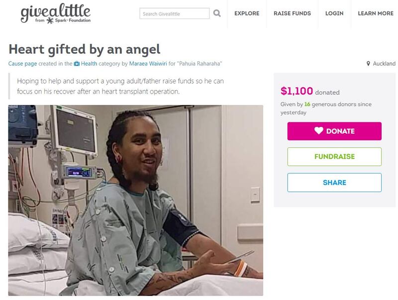The width and height of the screenshot is (398, 300).
Task: Focus the Search Givealittle field
Action: (x=175, y=13)
